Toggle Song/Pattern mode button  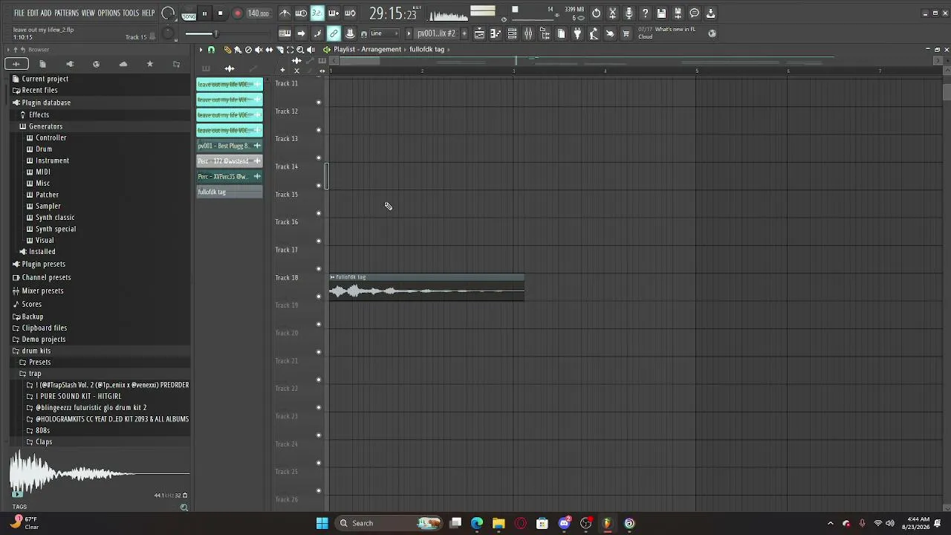click(189, 14)
